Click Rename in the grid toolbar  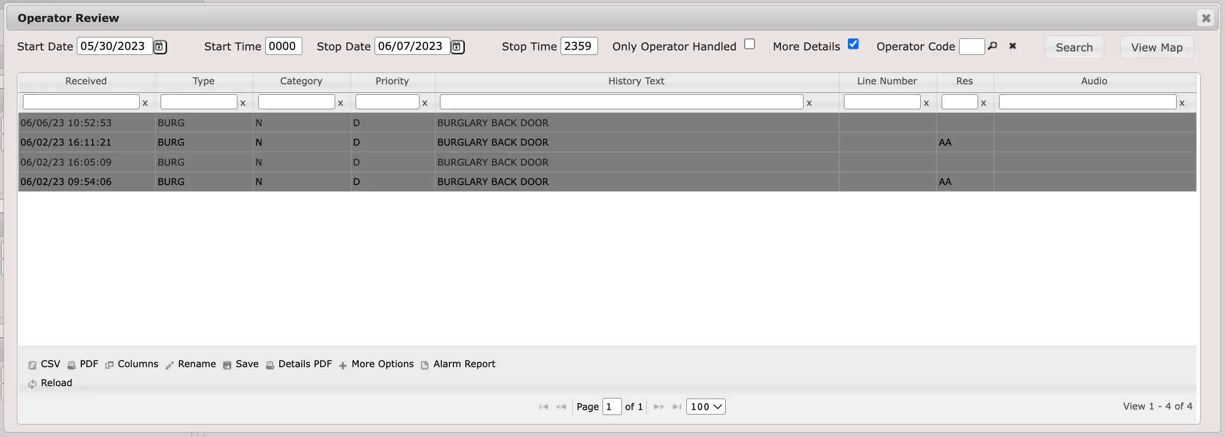pos(191,364)
